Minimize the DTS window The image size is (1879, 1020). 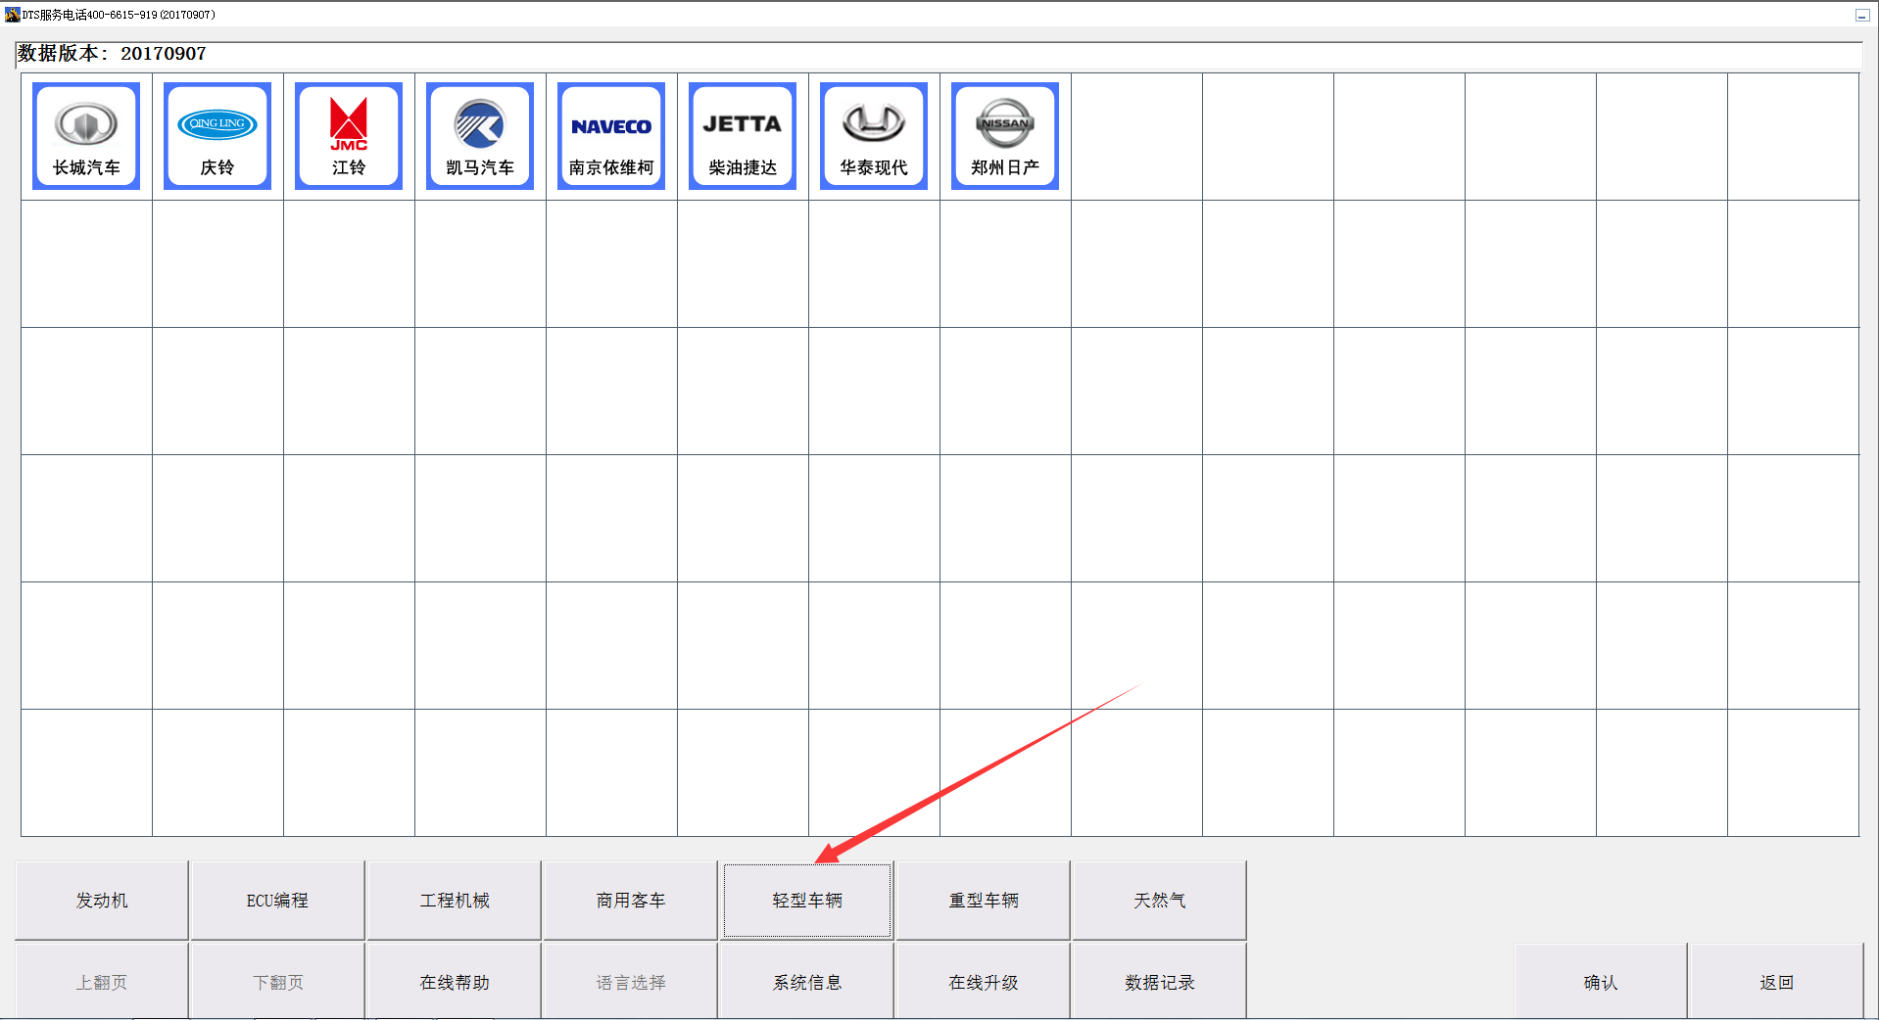tap(1862, 15)
